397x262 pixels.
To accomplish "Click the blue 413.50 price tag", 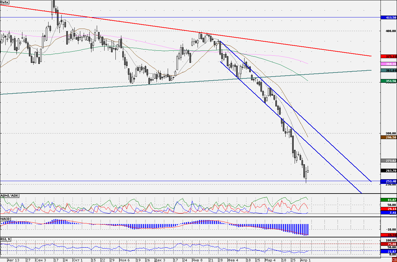I will pyautogui.click(x=389, y=18).
